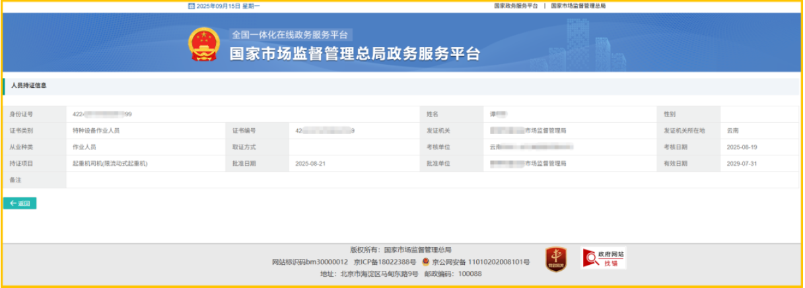Open the 国家政务服务平台 link at the top

516,6
